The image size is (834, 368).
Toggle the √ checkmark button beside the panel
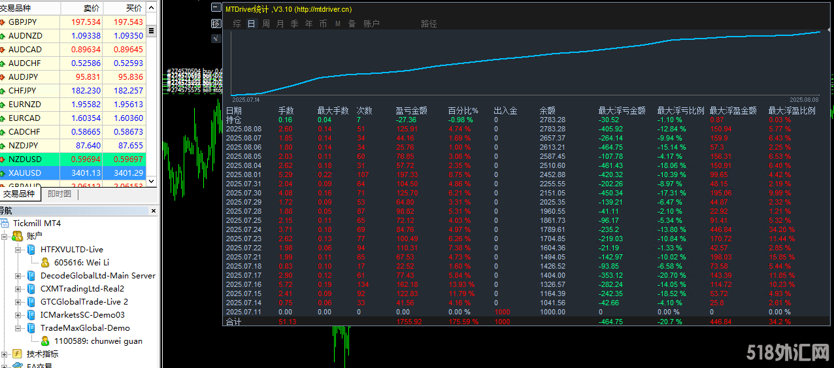click(216, 38)
